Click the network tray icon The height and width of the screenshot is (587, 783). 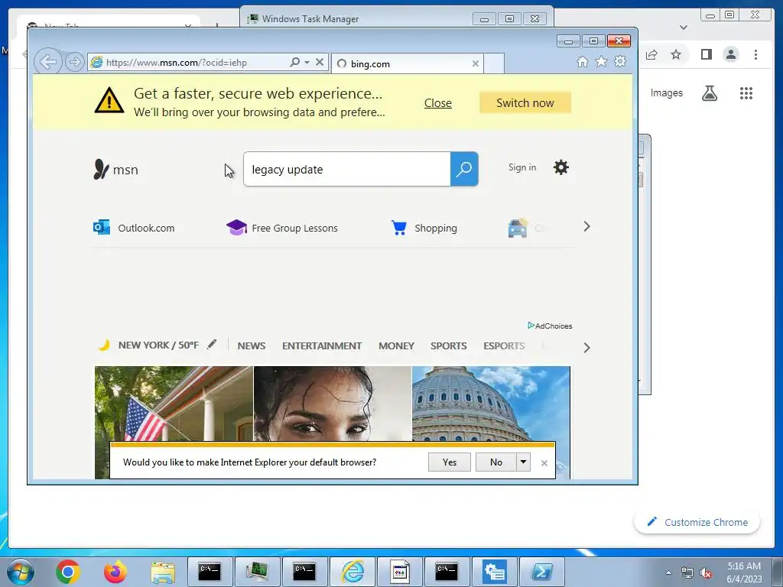tap(687, 572)
